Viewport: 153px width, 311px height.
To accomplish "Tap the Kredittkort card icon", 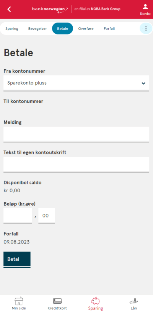I will pos(57,301).
